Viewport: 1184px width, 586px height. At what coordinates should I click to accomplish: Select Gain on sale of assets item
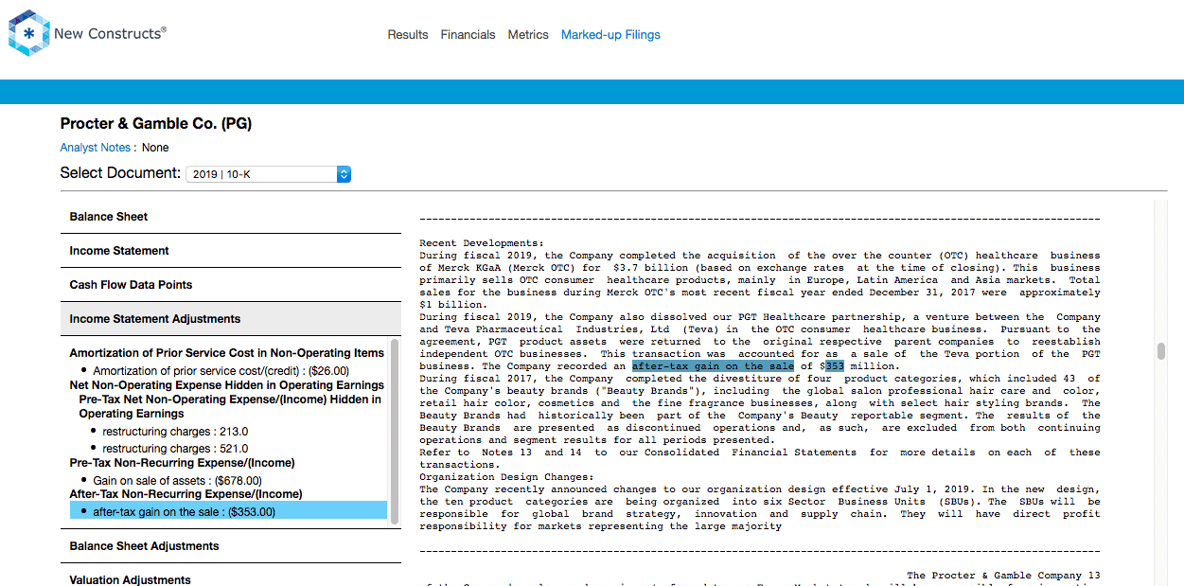point(177,481)
